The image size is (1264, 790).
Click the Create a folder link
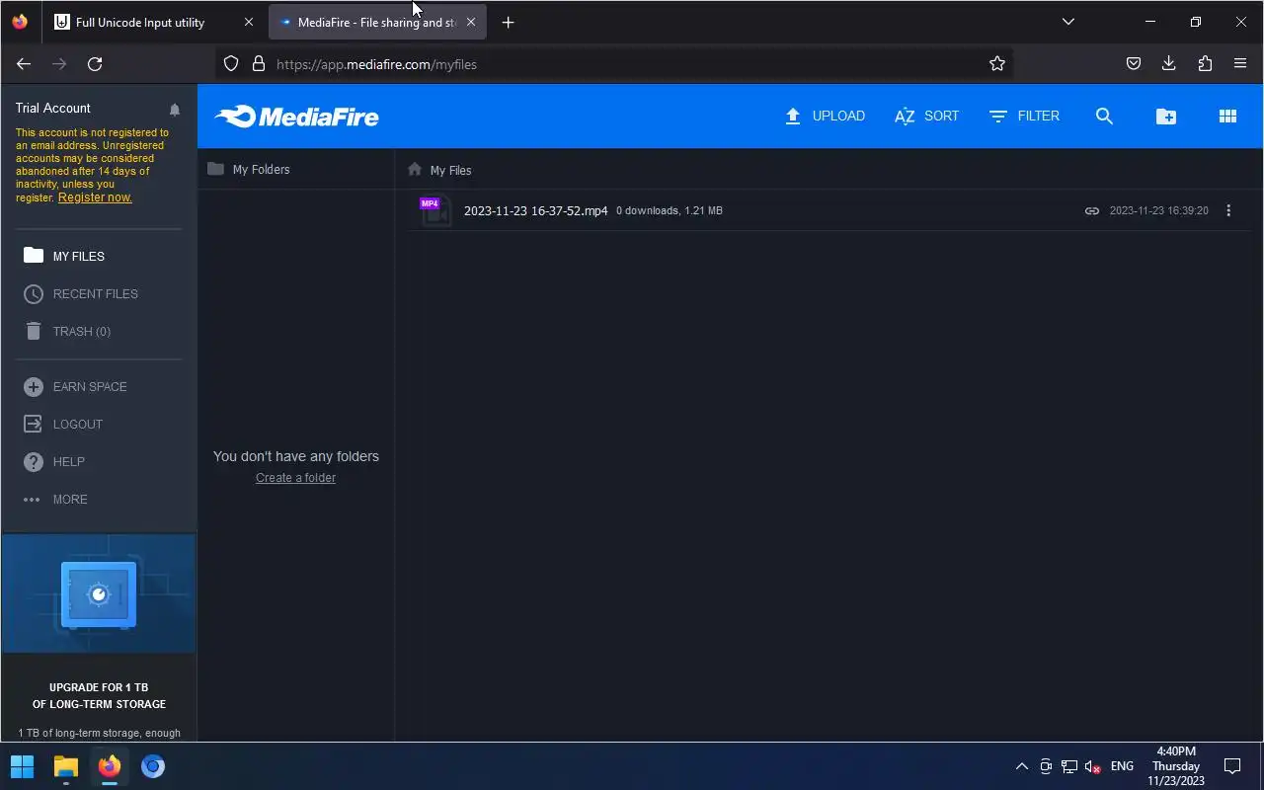coord(295,478)
